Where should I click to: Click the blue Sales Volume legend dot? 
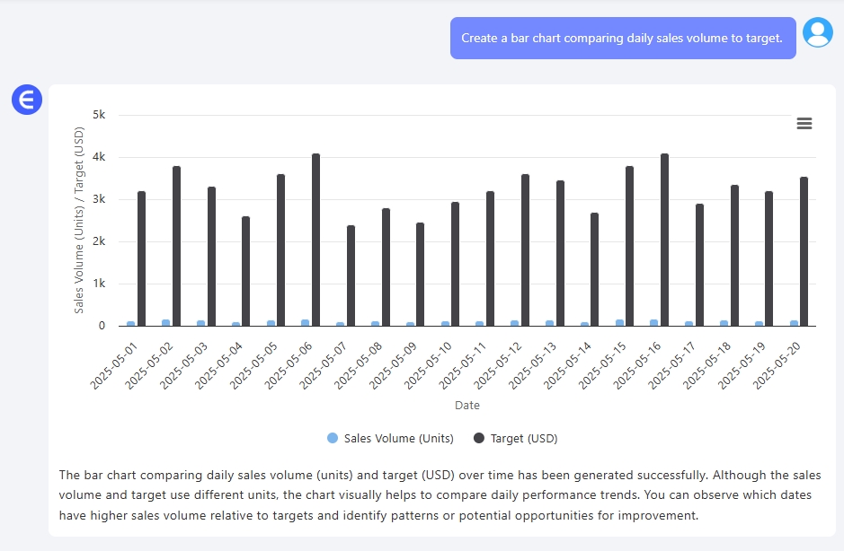click(x=333, y=438)
